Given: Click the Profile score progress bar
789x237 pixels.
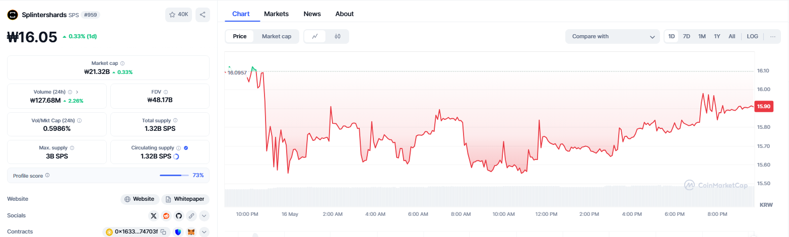Looking at the screenshot, I should click(x=174, y=175).
